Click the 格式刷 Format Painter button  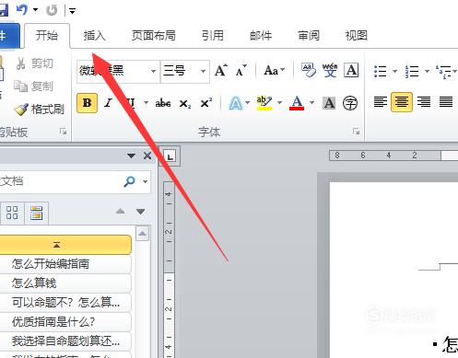click(x=40, y=110)
